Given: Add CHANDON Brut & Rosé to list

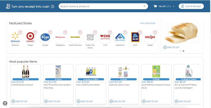Looking at the screenshot, I should point(20,101).
